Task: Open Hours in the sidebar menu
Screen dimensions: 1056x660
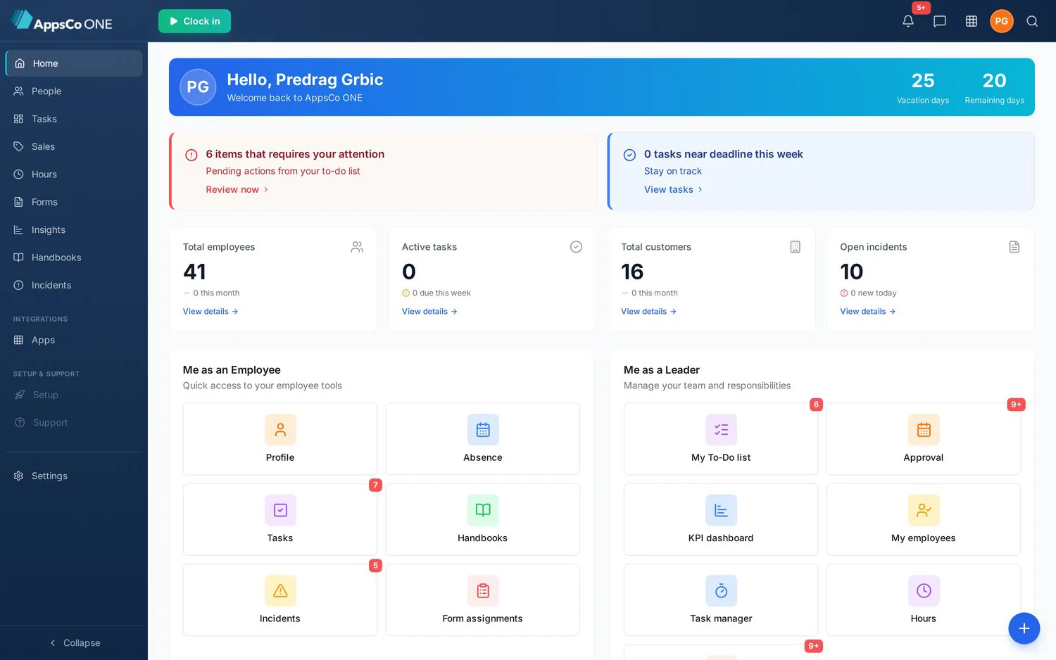Action: click(74, 174)
